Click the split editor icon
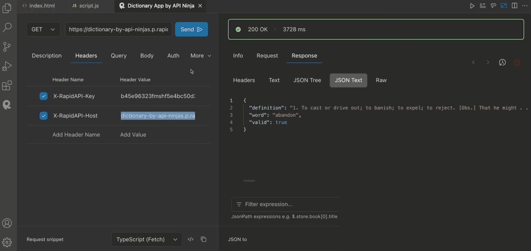Screen dimensions: 531x251 click(514, 6)
